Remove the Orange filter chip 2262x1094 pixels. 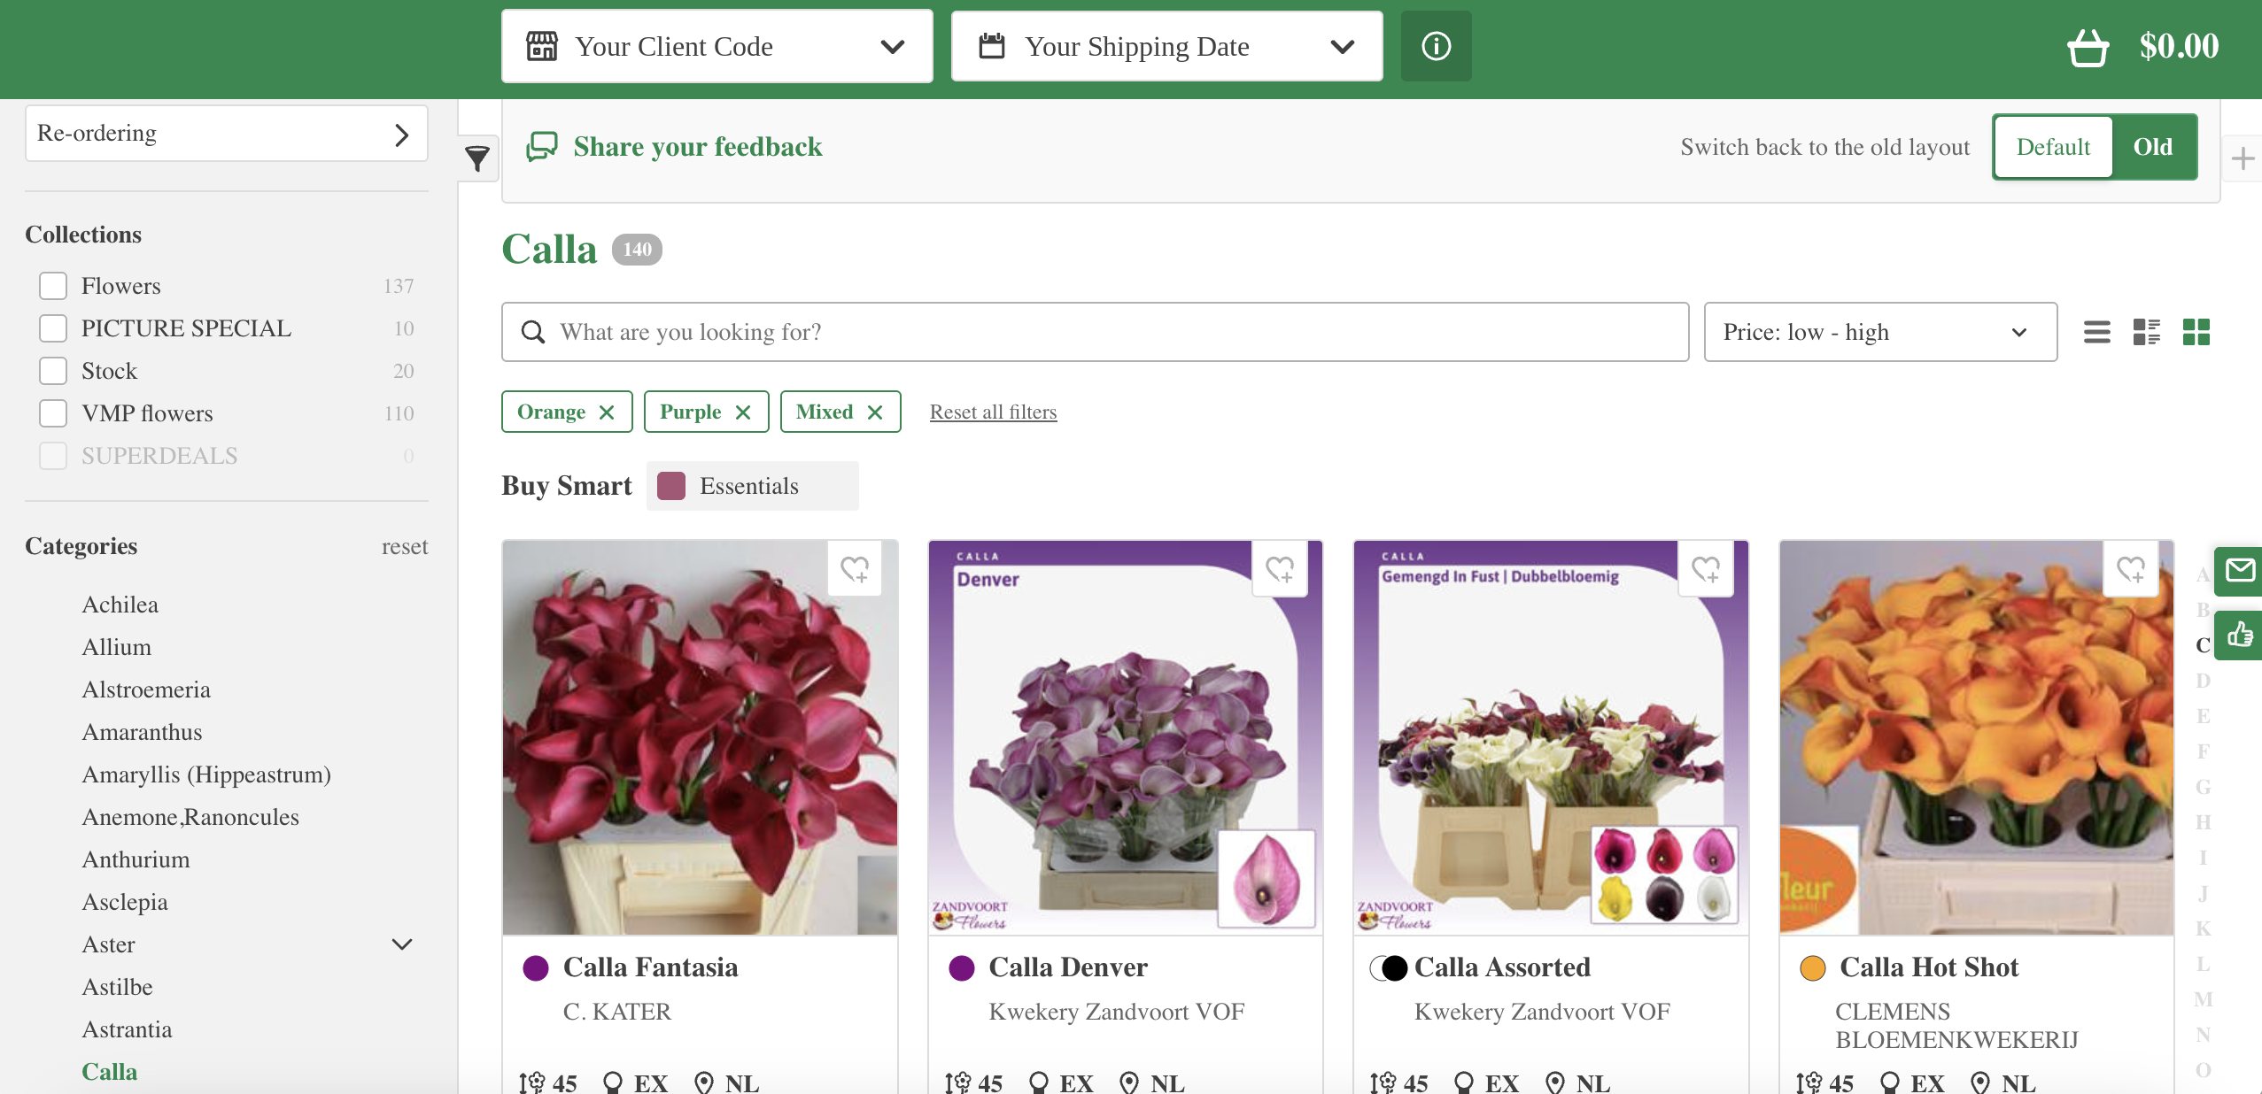tap(607, 412)
